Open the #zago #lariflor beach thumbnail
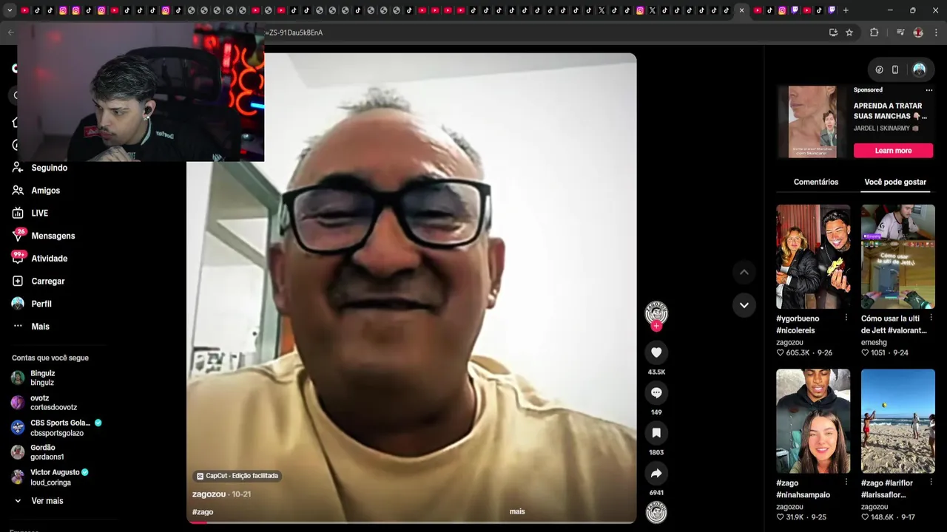Viewport: 947px width, 532px height. click(898, 421)
